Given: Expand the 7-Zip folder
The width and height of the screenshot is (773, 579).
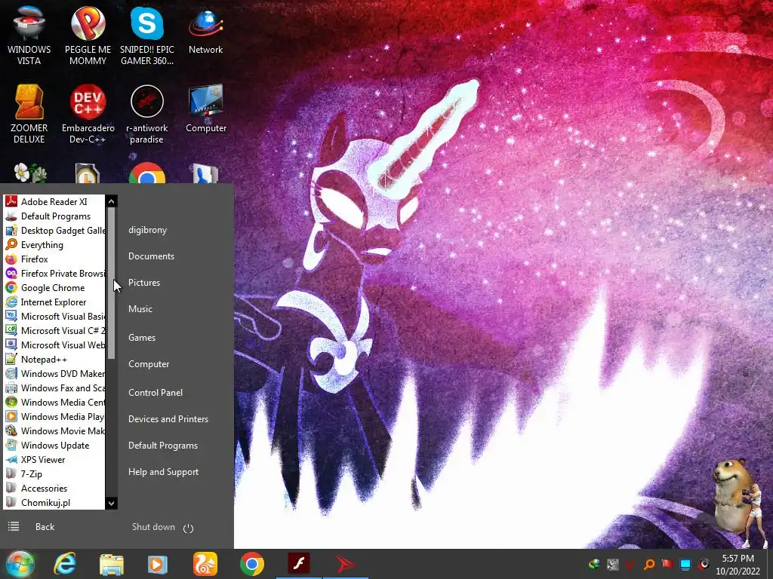Looking at the screenshot, I should click(54, 473).
